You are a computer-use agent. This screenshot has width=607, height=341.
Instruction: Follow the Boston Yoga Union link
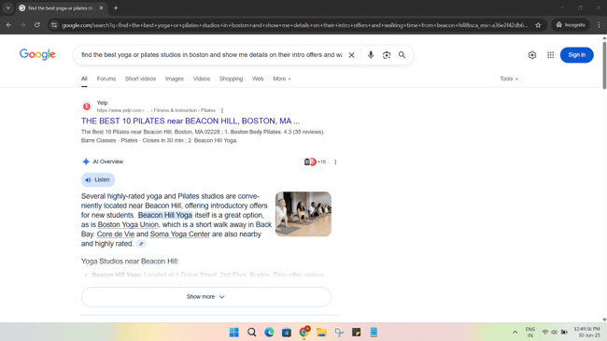[128, 225]
